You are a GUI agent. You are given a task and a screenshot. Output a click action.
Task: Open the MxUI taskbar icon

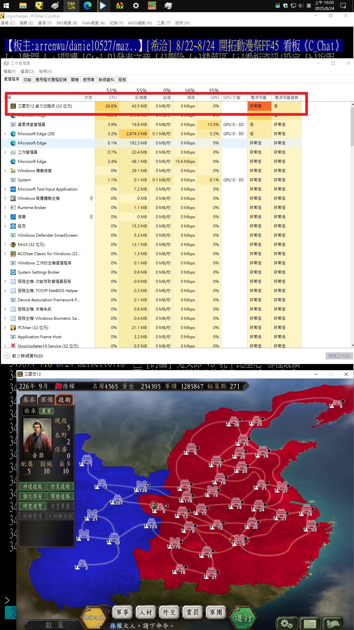(120, 6)
